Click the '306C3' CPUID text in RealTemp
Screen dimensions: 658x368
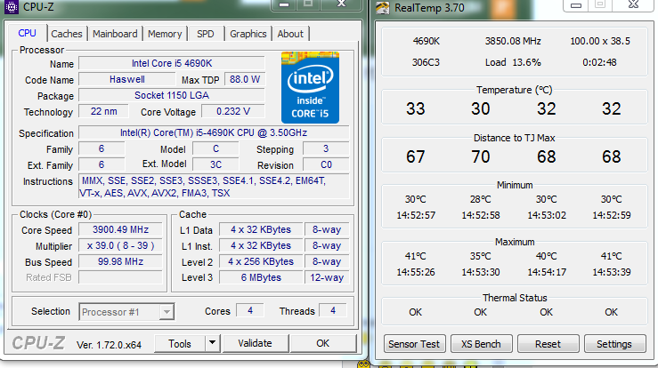426,62
